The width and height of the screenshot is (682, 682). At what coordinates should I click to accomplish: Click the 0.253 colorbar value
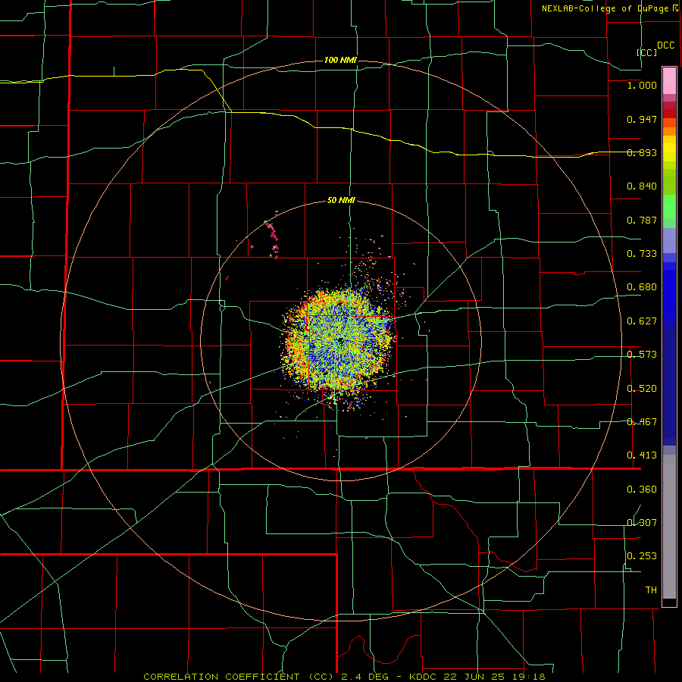pos(642,556)
